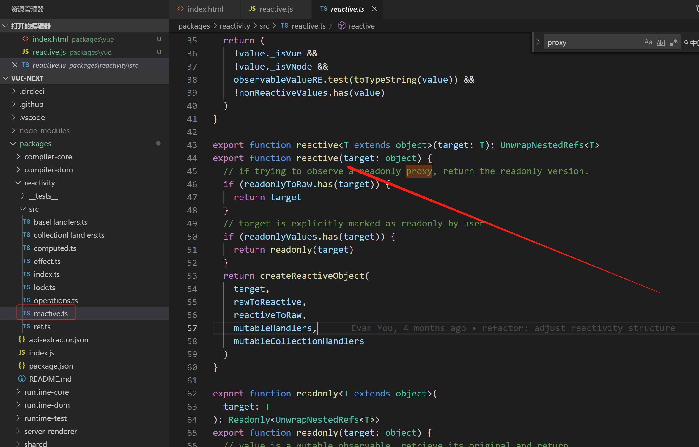Viewport: 699px width, 447px height.
Task: Toggle Match Whole Word option
Action: click(x=661, y=42)
